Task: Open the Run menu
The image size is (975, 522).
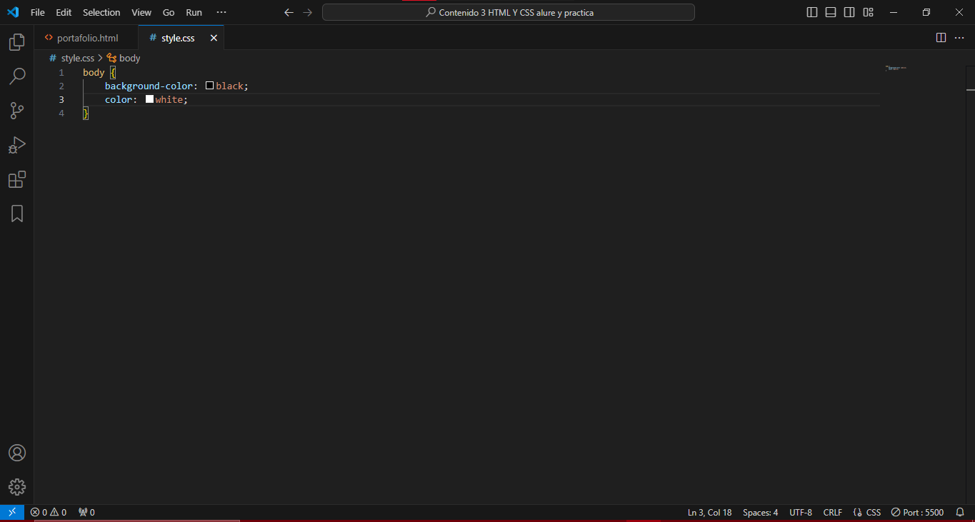Action: (x=194, y=12)
